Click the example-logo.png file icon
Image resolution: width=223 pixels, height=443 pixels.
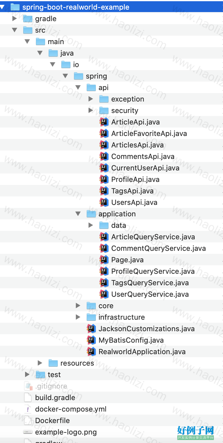[x=28, y=432]
